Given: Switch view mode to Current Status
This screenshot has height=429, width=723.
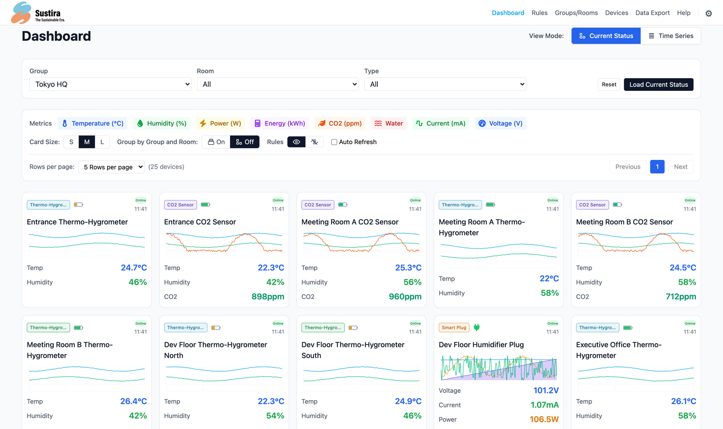Looking at the screenshot, I should click(x=606, y=36).
